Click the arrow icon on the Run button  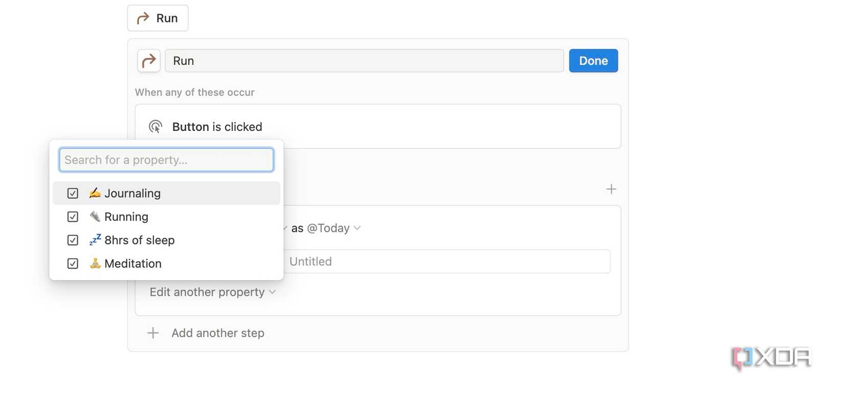coord(143,17)
